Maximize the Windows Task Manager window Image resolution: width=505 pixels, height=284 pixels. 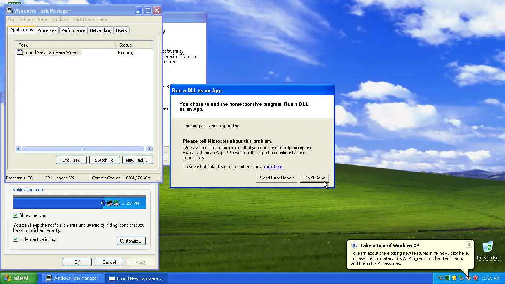[148, 11]
